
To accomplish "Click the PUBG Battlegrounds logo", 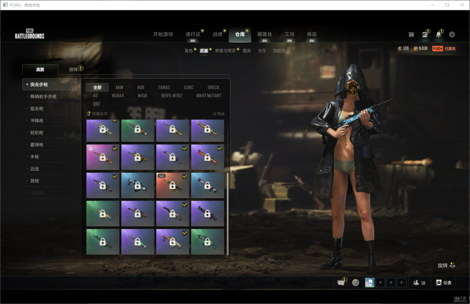I will tap(30, 34).
